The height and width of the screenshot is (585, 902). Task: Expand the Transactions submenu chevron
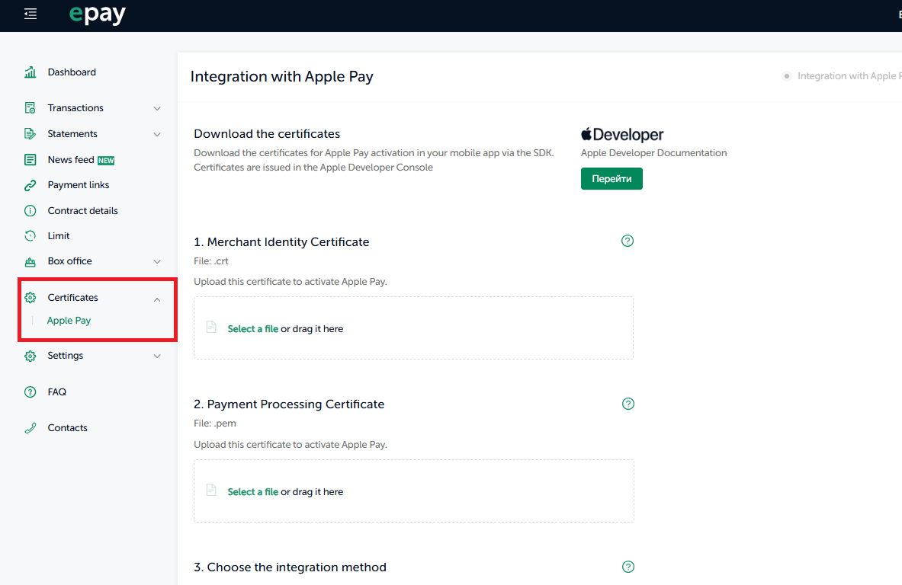(x=157, y=108)
